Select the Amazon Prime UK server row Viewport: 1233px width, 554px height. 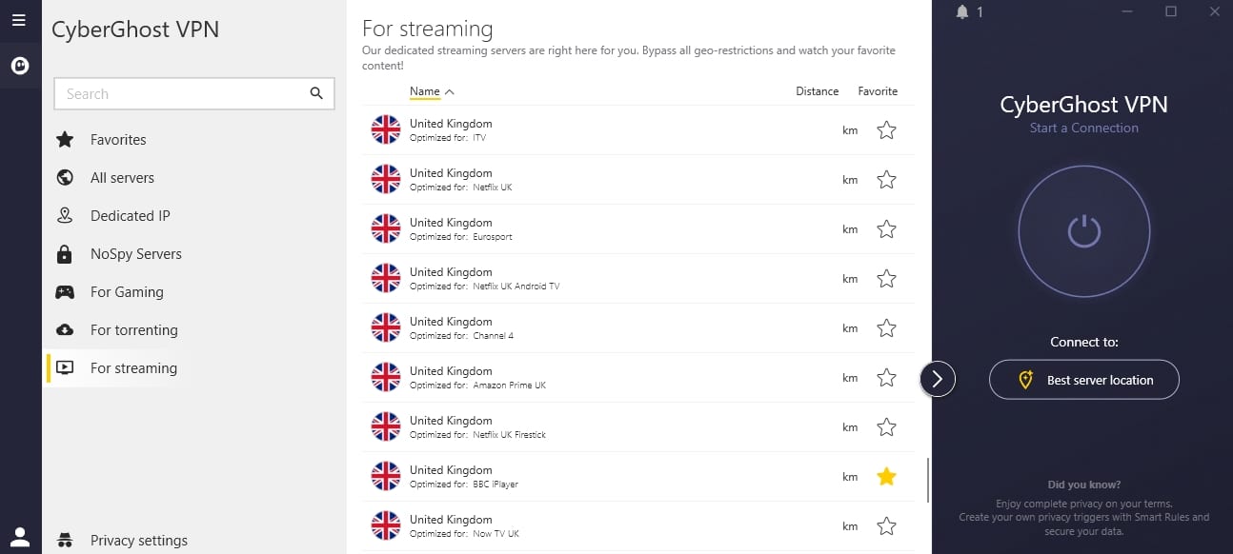(638, 378)
